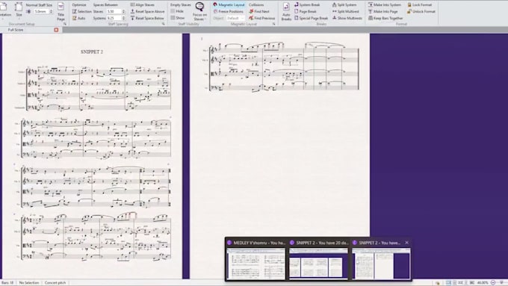Click Reset Space Below
The image size is (508, 286).
click(147, 18)
